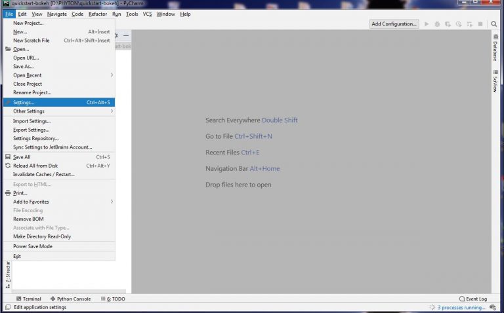Screen dimensions: 504x313
Task: Choose Invalidate Caches / Restart...
Action: pyautogui.click(x=44, y=174)
